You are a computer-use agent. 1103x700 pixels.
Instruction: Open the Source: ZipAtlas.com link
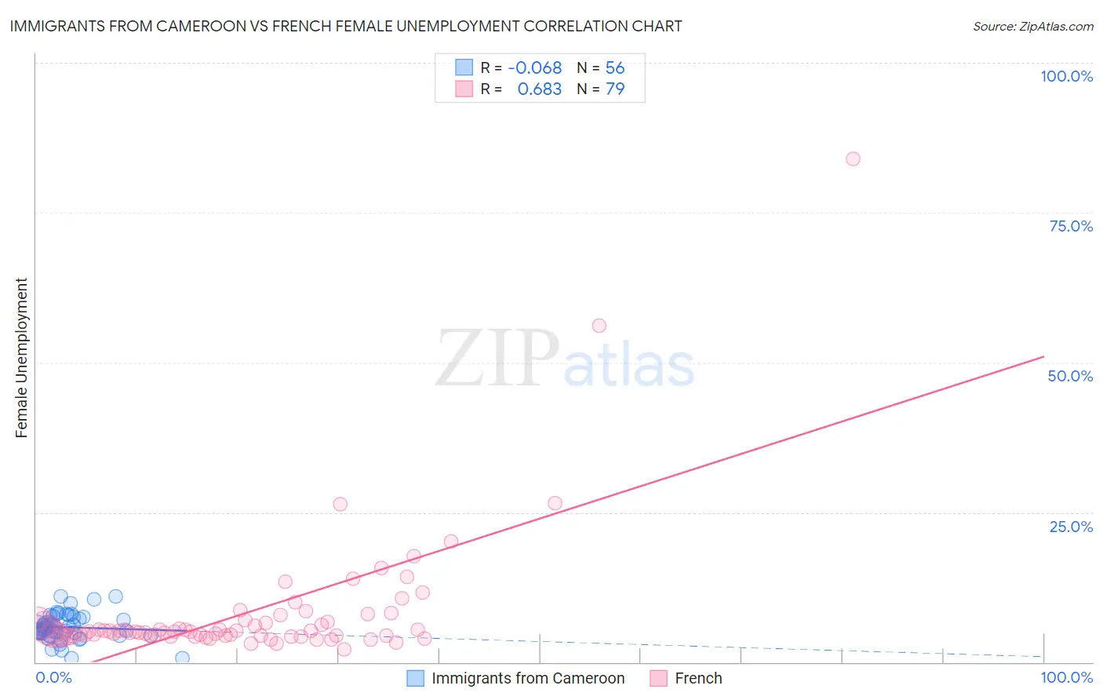(x=1033, y=26)
